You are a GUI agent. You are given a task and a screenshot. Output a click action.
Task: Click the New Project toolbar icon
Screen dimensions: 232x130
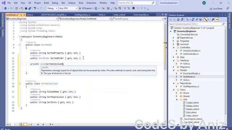click(16, 8)
